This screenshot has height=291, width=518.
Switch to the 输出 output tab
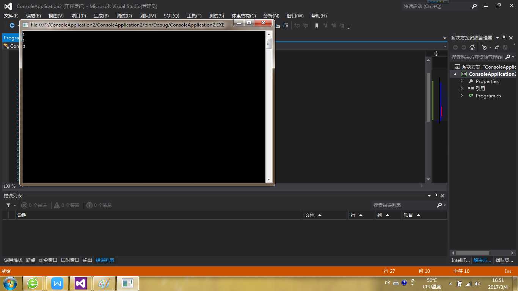click(88, 260)
